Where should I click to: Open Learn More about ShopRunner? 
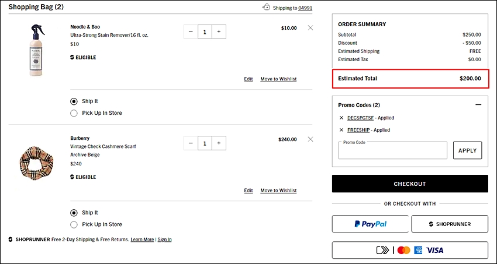click(x=142, y=240)
